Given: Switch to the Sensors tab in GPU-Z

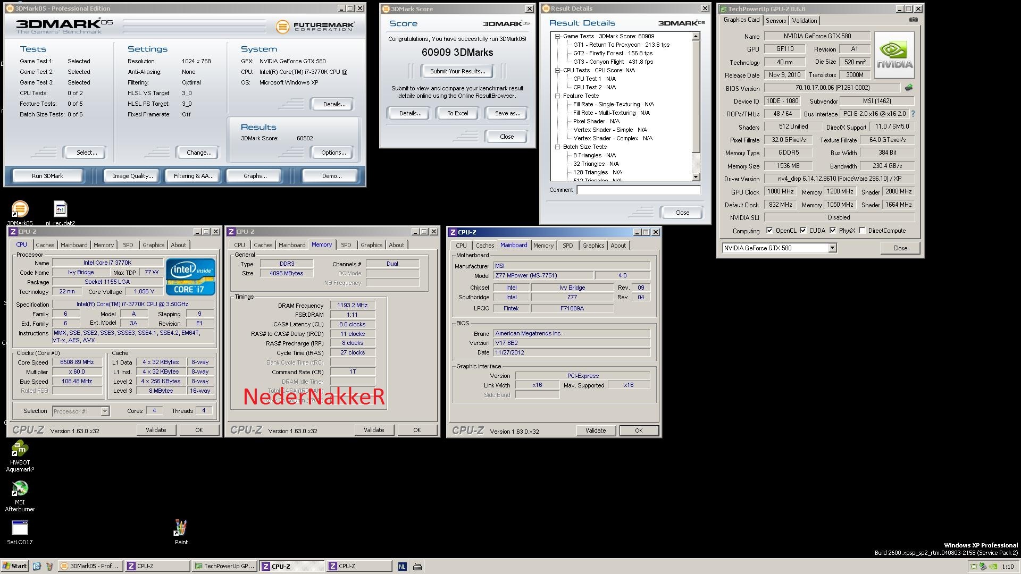Looking at the screenshot, I should 775,21.
